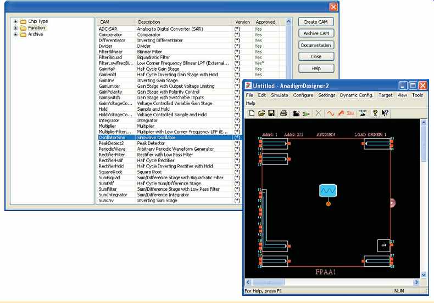Click the Close button in CAM dialog

coord(316,56)
